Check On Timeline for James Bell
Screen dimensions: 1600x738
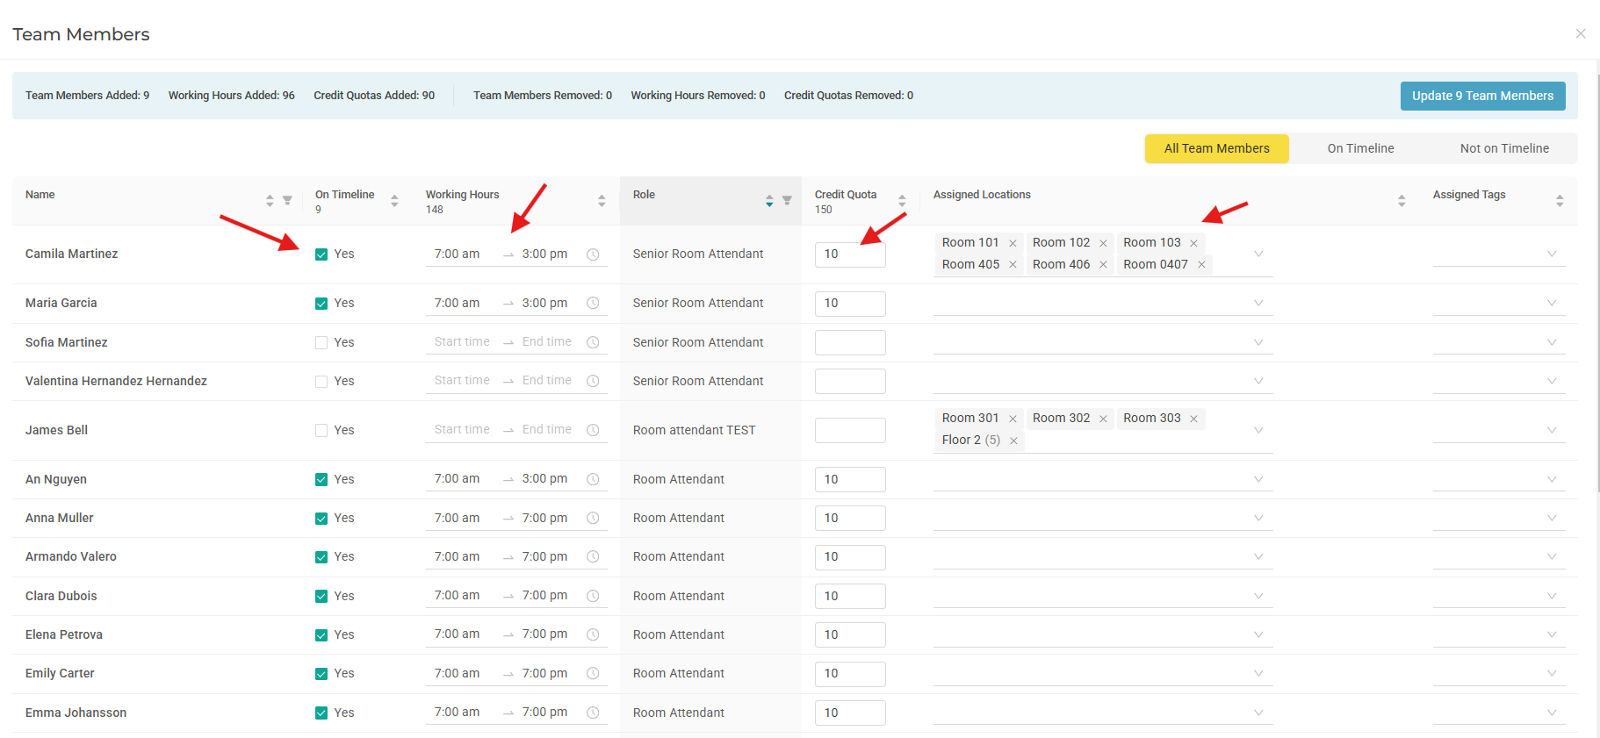point(321,431)
